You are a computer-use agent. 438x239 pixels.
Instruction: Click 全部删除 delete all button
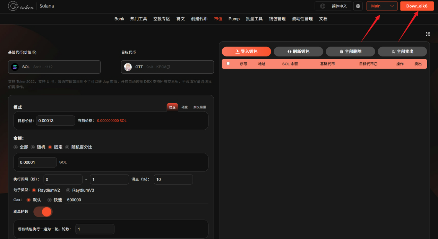[x=350, y=51]
